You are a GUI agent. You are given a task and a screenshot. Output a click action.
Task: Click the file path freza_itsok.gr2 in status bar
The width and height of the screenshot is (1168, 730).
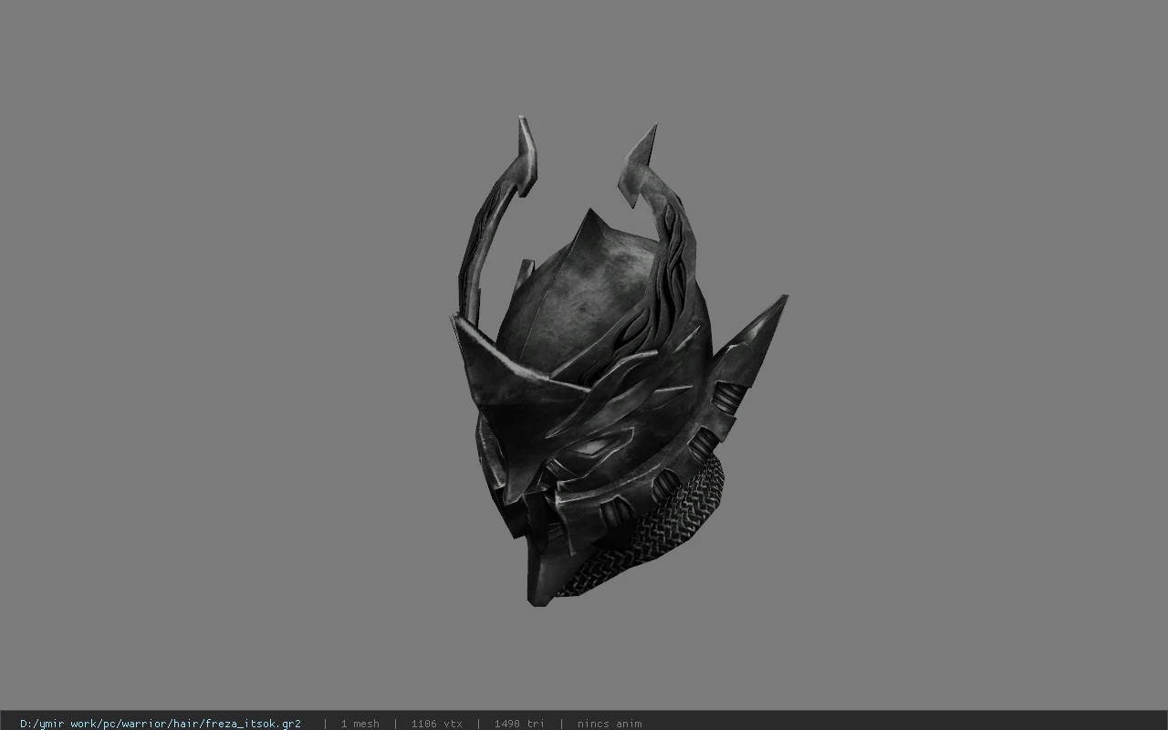tap(161, 724)
